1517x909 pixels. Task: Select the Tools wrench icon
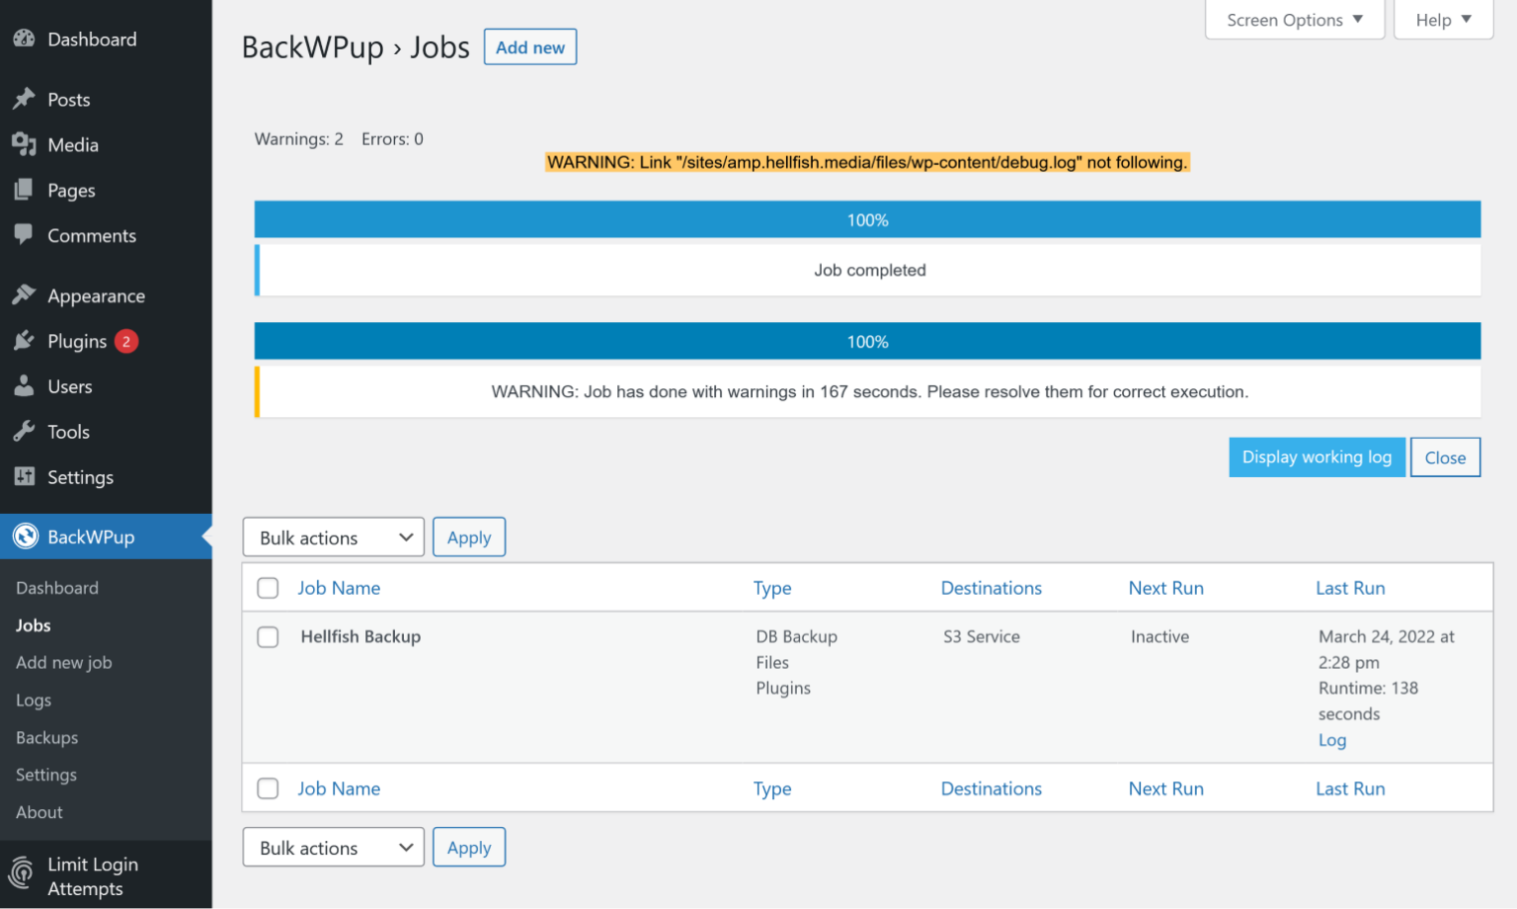25,431
